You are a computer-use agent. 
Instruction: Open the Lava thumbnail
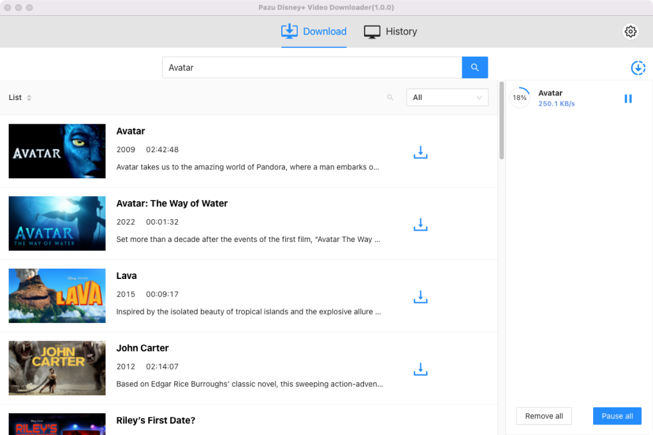point(57,296)
